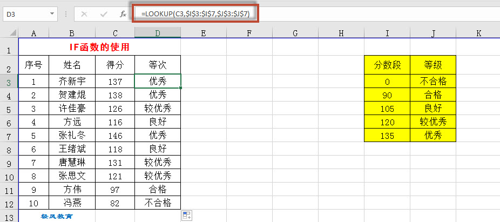Select column G header
The image size is (500, 222).
[295, 33]
